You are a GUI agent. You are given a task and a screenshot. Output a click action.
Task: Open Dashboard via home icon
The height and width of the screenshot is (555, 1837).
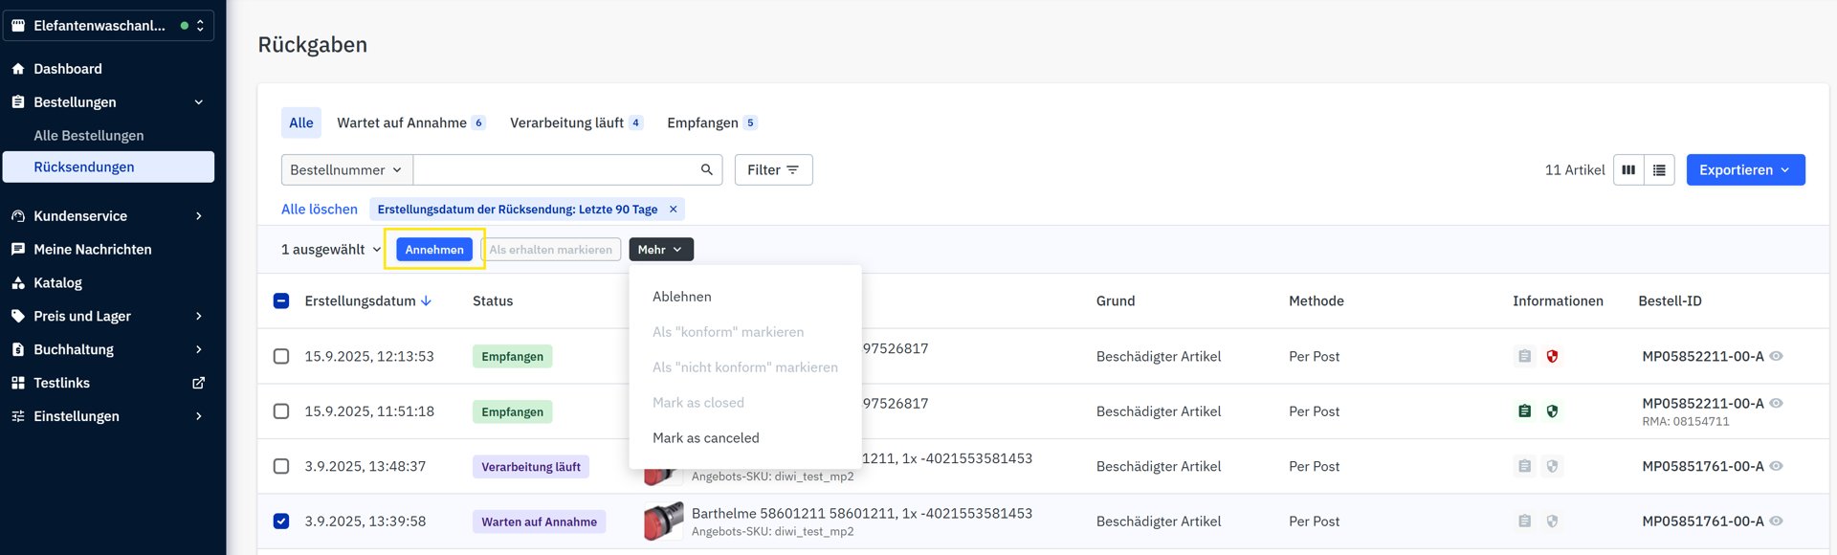click(x=18, y=69)
